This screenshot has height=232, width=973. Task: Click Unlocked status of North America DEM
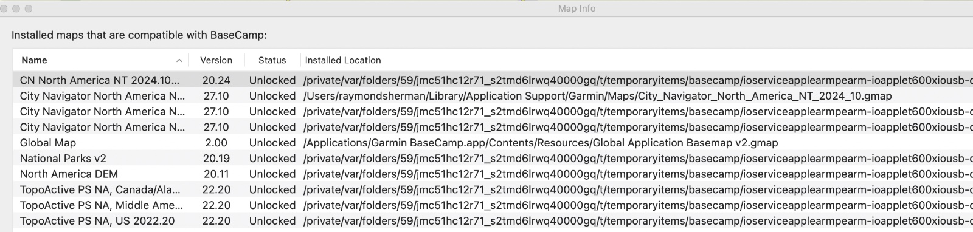tap(272, 174)
